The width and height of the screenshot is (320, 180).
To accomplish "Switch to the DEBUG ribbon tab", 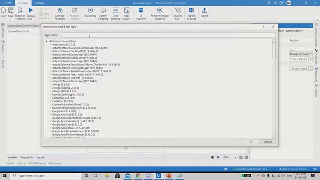I will coord(39,3).
